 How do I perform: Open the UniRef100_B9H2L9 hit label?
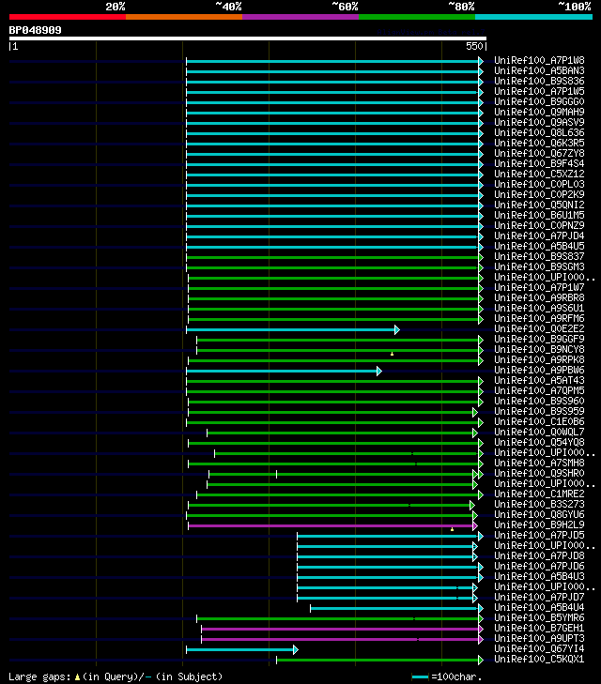coord(539,524)
